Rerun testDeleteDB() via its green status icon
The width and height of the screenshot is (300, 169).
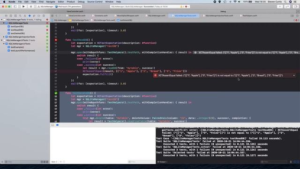click(x=47, y=33)
